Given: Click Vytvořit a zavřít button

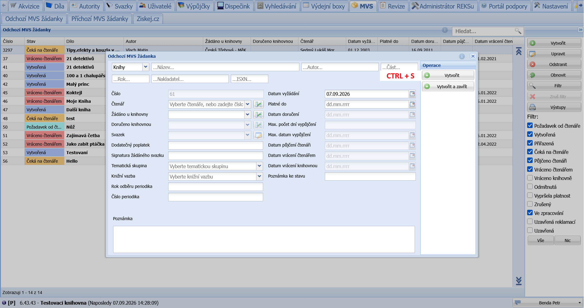Looking at the screenshot, I should pos(448,87).
